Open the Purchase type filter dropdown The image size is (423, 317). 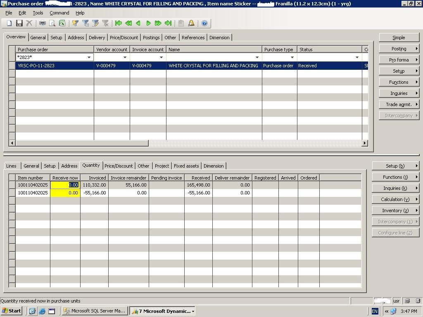(292, 57)
